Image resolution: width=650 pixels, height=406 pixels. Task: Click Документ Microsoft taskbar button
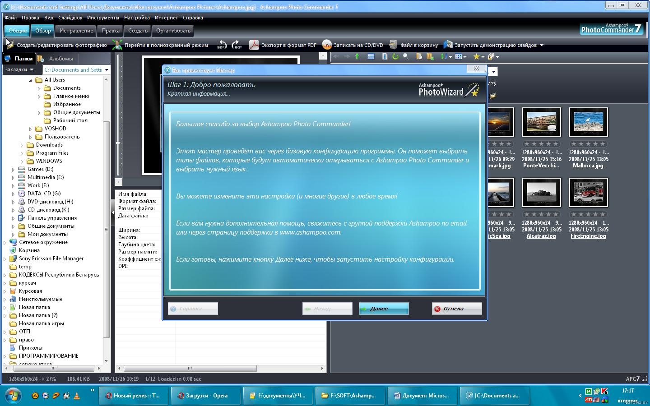[422, 396]
